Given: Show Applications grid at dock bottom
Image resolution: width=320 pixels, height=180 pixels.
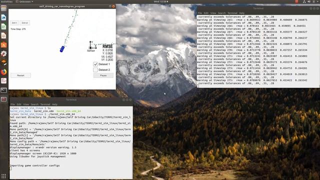Looking at the screenshot, I should pyautogui.click(x=3, y=176).
